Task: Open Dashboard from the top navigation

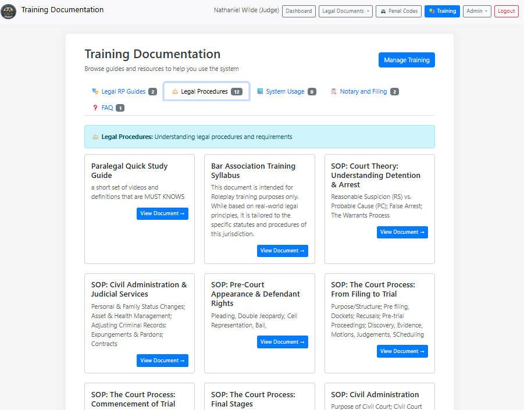Action: [x=298, y=10]
